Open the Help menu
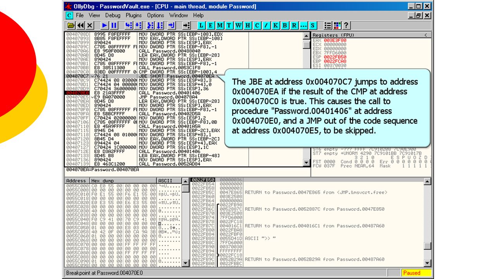The width and height of the screenshot is (496, 279). (198, 15)
